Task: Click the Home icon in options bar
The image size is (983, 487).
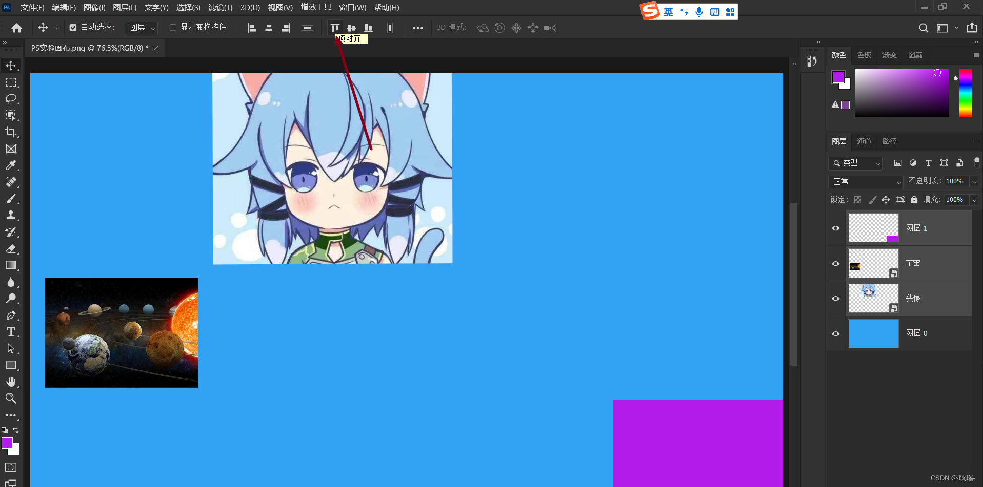Action: coord(17,28)
